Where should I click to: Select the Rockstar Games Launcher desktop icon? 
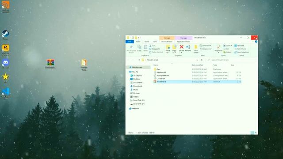(x=5, y=50)
